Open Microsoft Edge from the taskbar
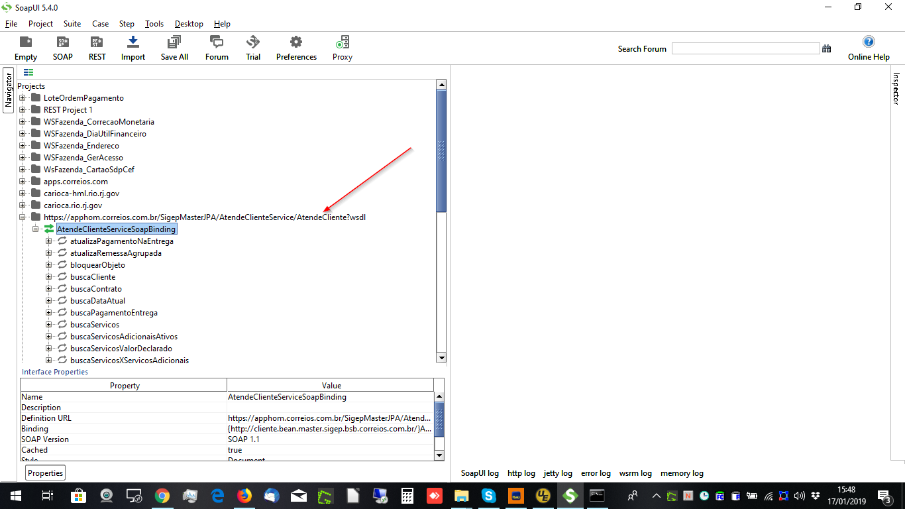Image resolution: width=905 pixels, height=509 pixels. tap(217, 496)
